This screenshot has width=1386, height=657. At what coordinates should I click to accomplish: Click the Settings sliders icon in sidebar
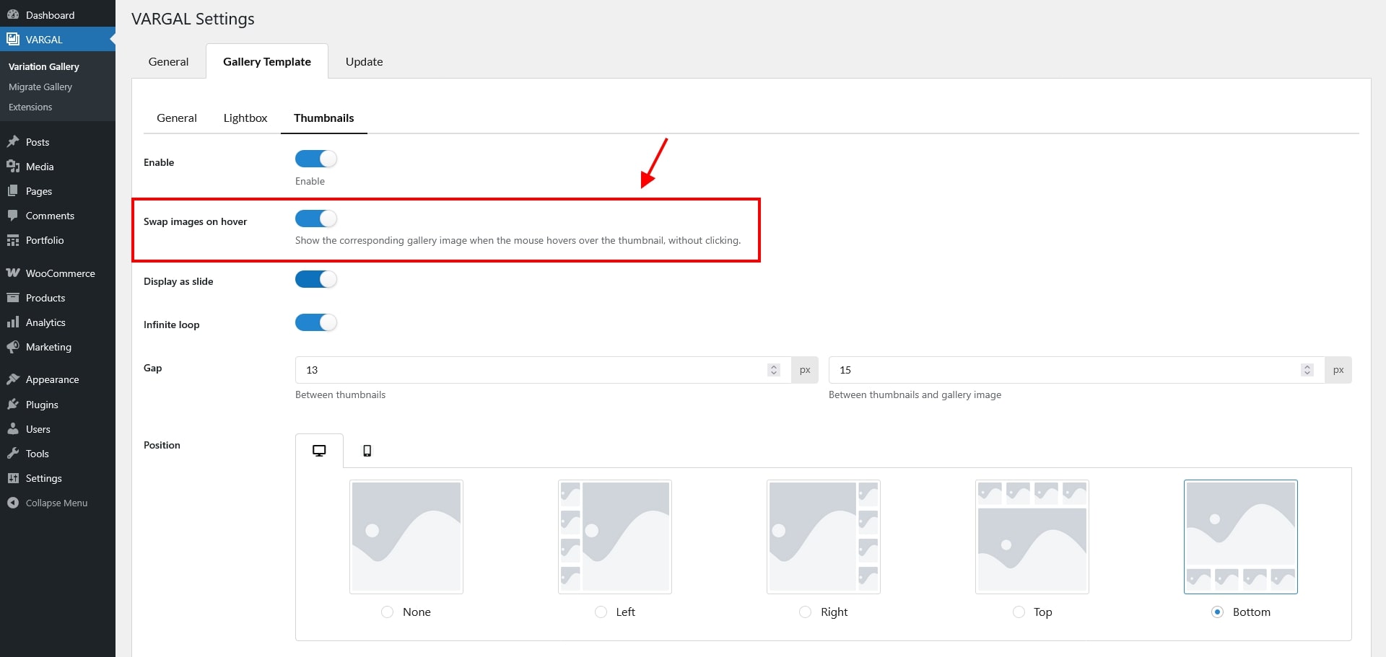[13, 478]
